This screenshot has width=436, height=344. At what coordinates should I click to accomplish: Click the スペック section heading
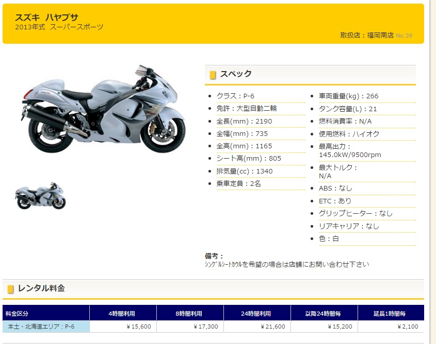coord(236,74)
